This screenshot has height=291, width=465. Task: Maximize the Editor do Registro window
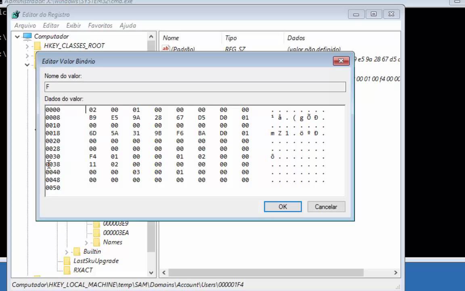[374, 14]
